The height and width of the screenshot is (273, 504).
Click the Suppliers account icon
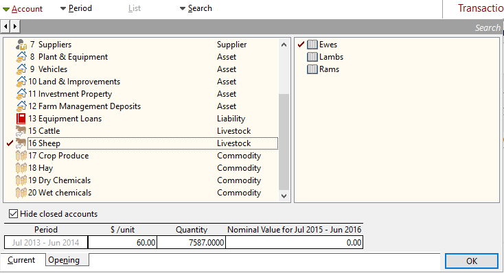pyautogui.click(x=21, y=45)
